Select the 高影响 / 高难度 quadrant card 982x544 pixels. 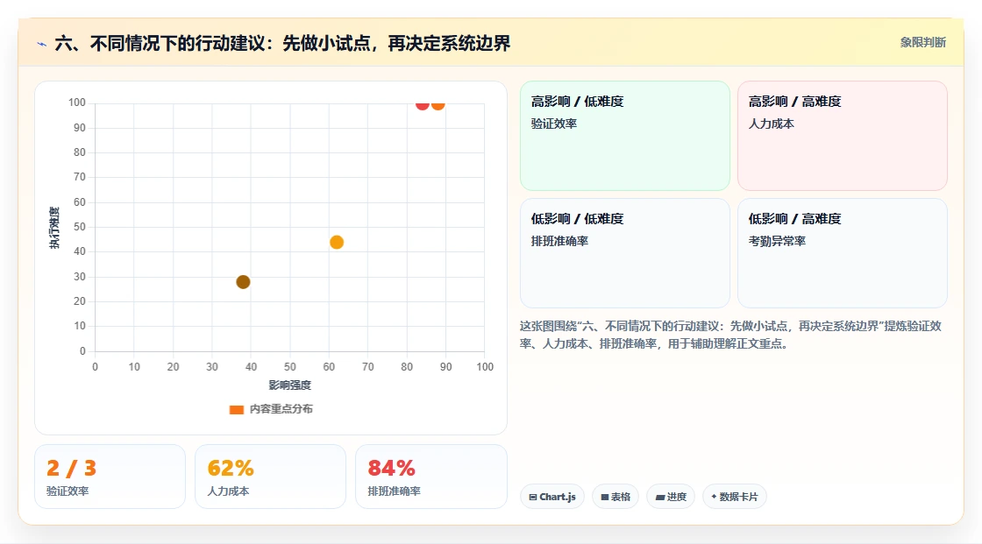point(843,135)
